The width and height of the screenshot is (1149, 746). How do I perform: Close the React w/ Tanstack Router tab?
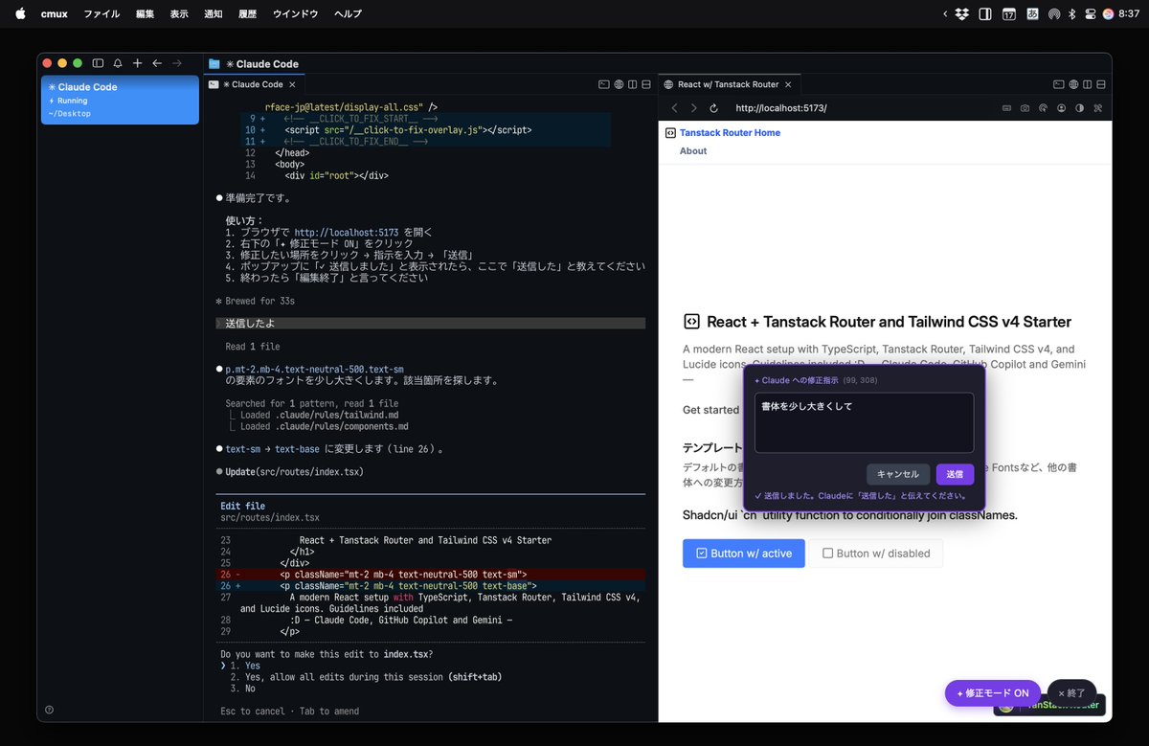(x=790, y=84)
